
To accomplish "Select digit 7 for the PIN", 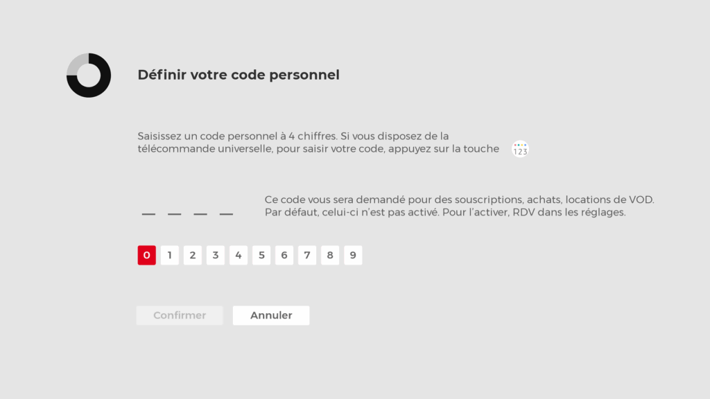I will point(307,256).
